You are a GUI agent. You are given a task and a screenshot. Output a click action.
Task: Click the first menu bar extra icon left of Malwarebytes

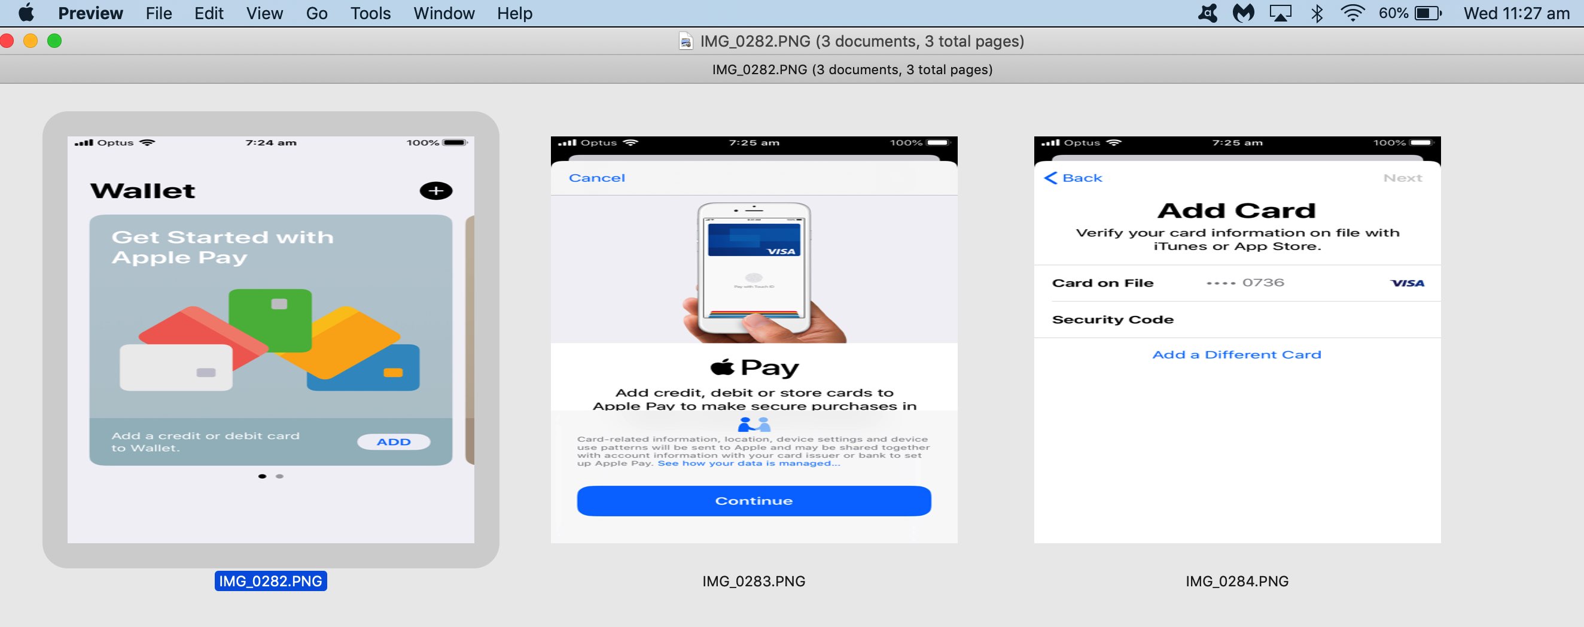1208,13
